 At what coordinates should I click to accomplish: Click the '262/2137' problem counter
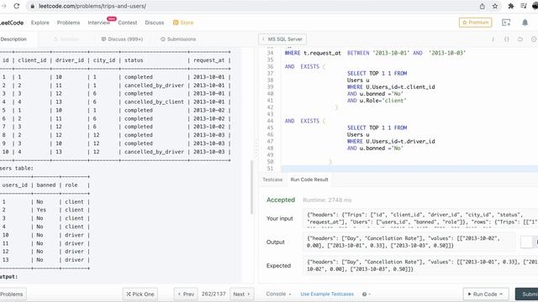[214, 294]
